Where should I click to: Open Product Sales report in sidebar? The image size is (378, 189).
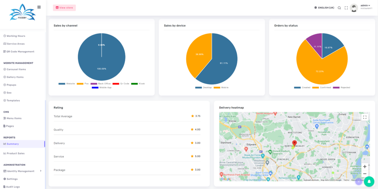point(16,153)
